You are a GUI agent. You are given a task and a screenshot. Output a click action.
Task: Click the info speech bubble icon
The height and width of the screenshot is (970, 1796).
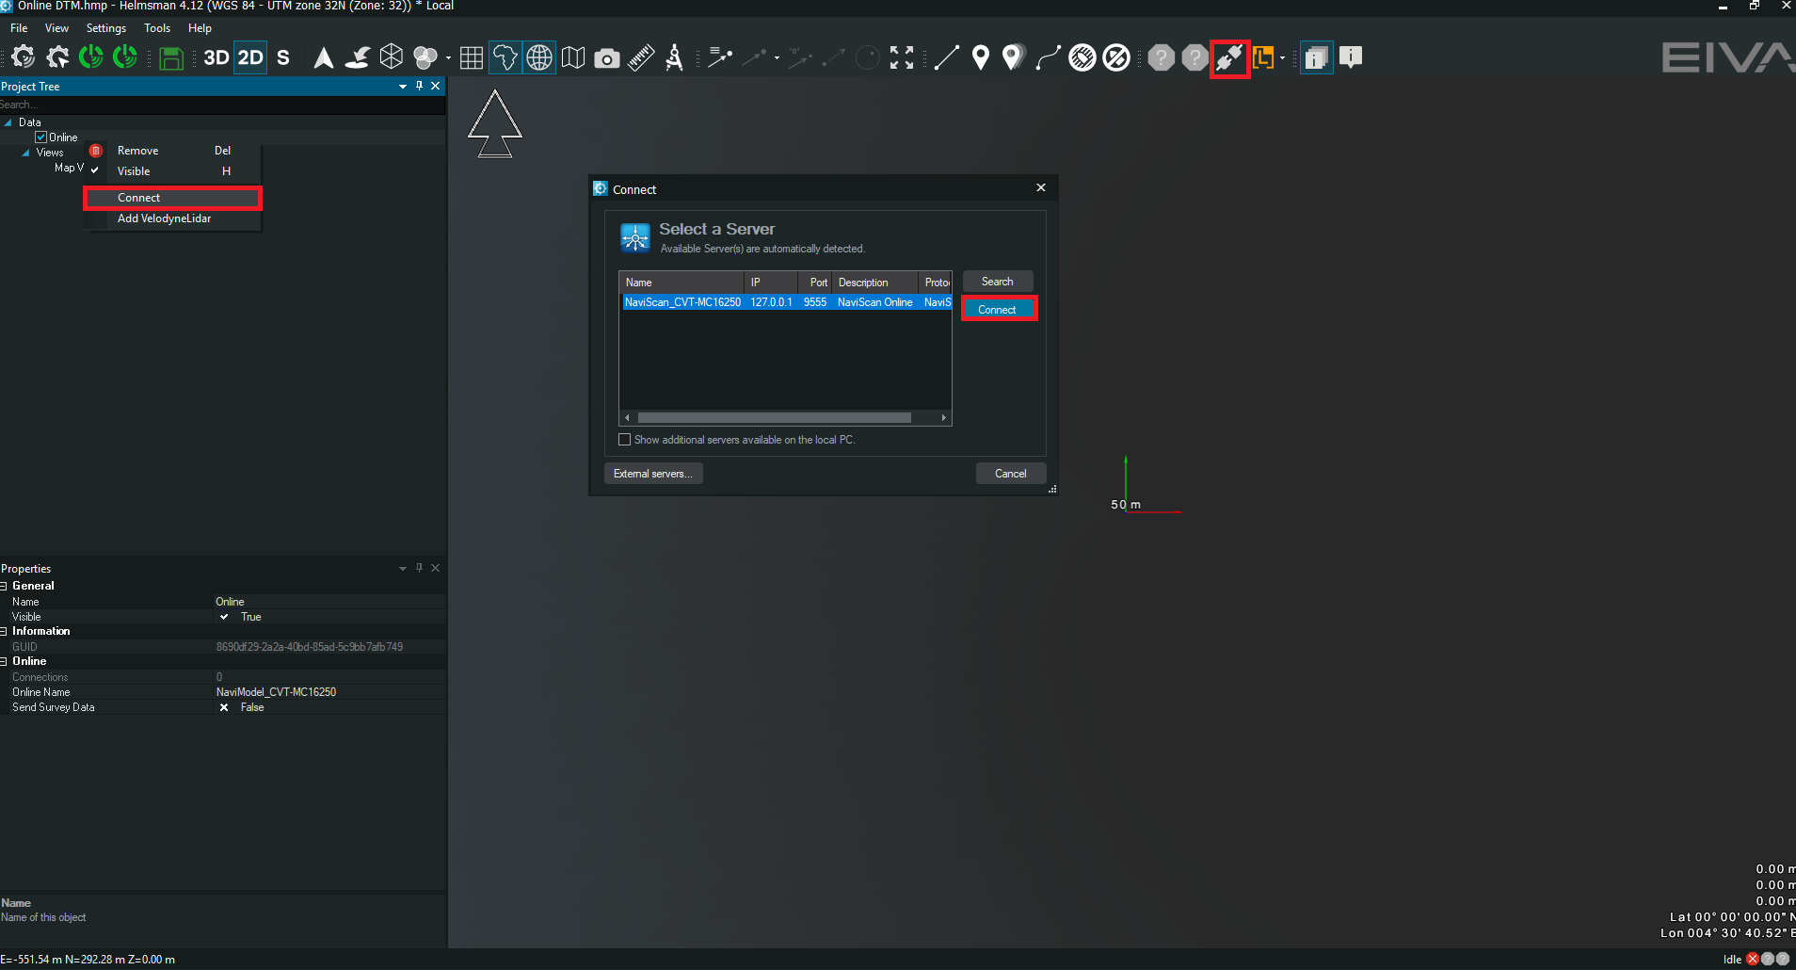[x=1351, y=57]
